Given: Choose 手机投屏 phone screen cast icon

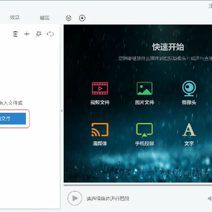Looking at the screenshot, I should click(144, 130).
